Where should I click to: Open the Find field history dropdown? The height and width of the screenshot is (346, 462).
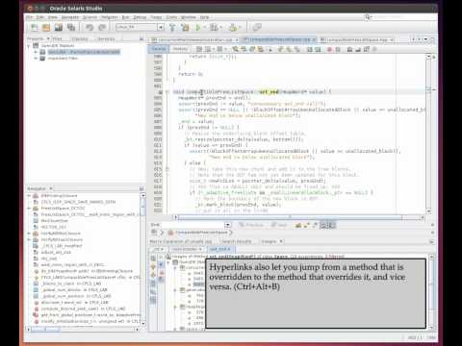[228, 225]
